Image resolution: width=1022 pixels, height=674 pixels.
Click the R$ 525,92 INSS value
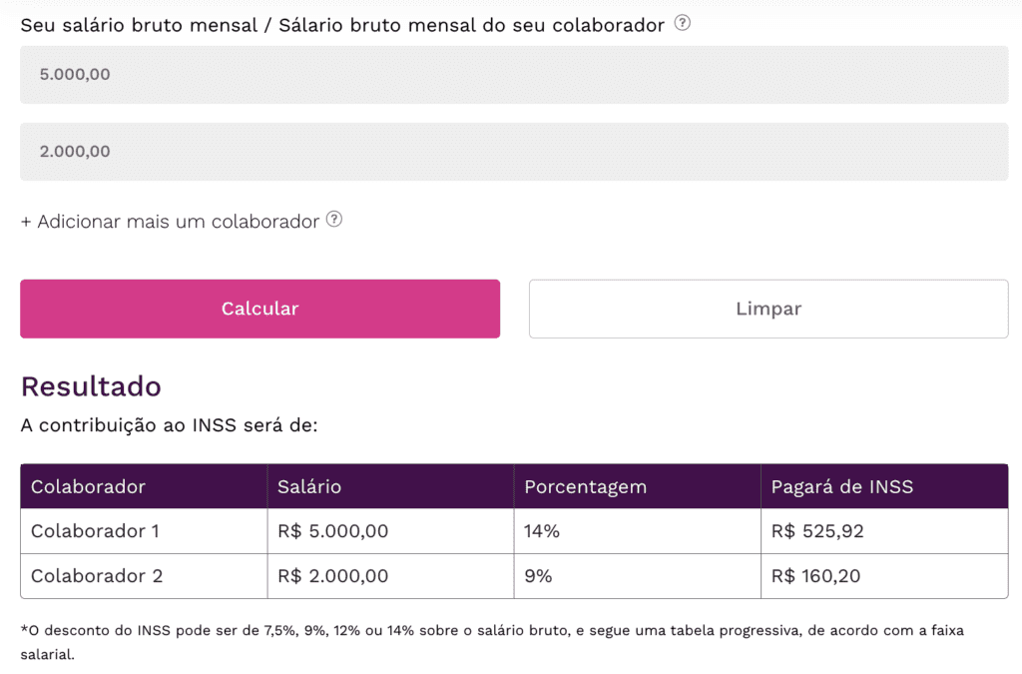817,531
